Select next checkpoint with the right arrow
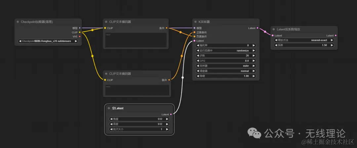357x148 pixels. tap(76, 41)
